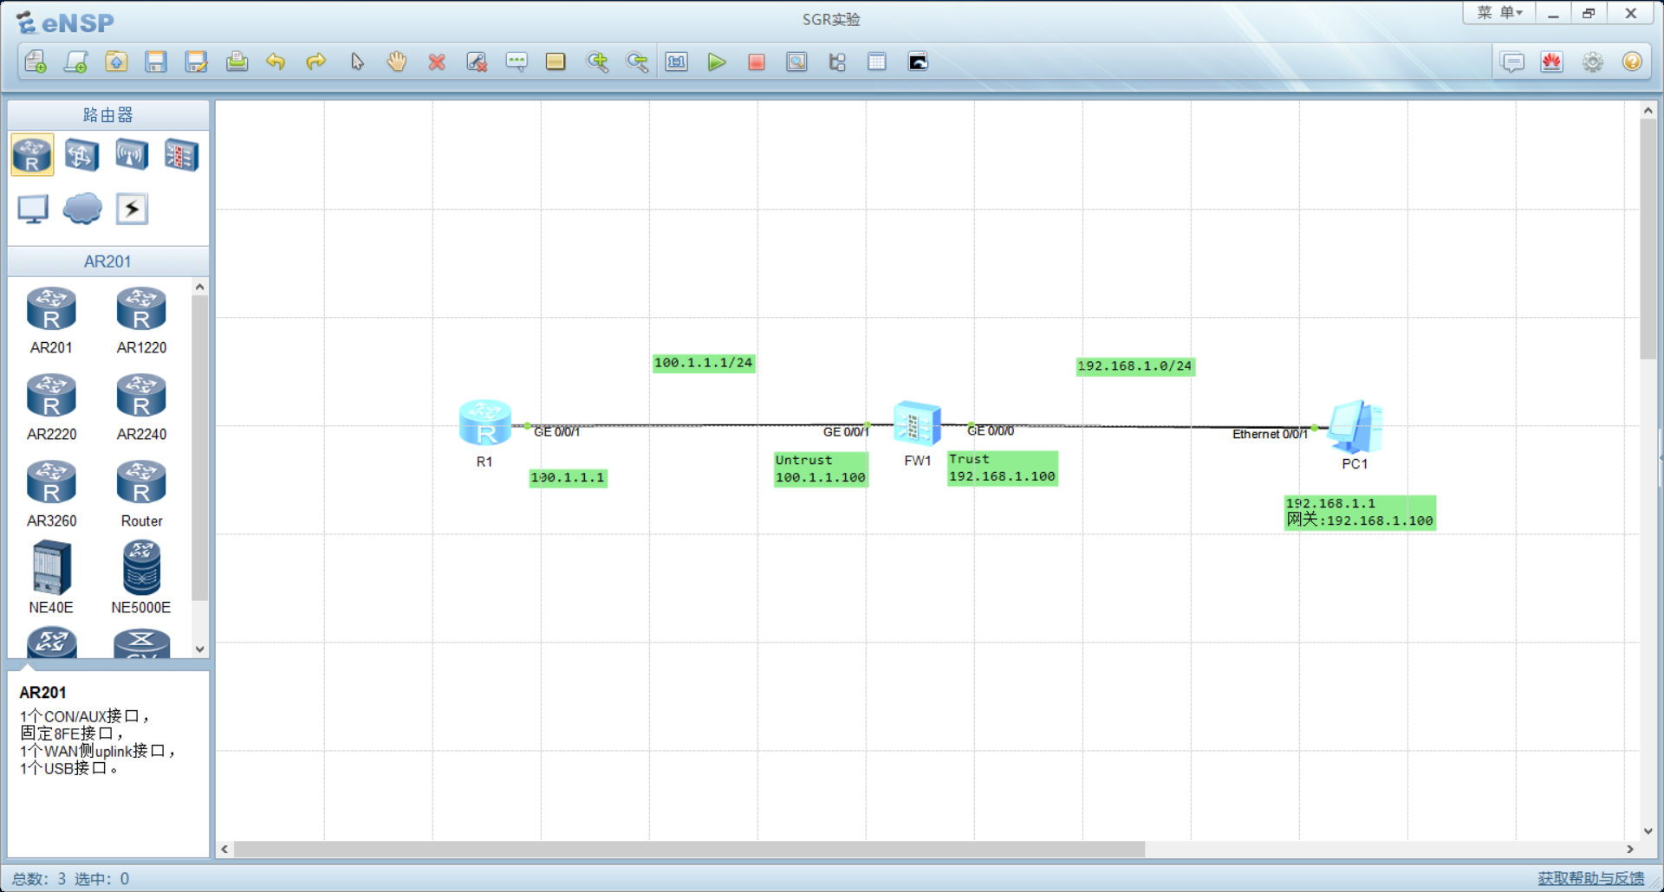This screenshot has height=892, width=1664.
Task: Open the settings gear icon
Action: coord(1592,62)
